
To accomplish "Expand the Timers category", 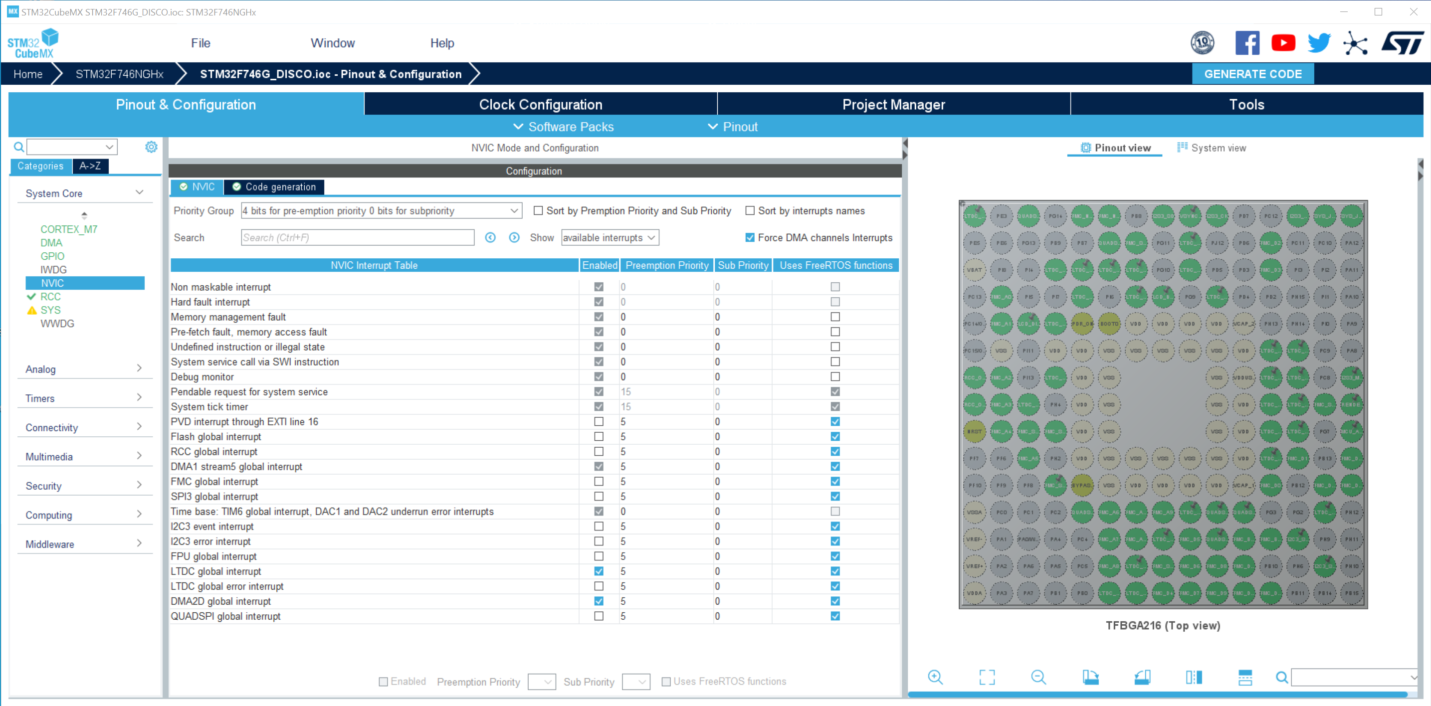I will (83, 398).
